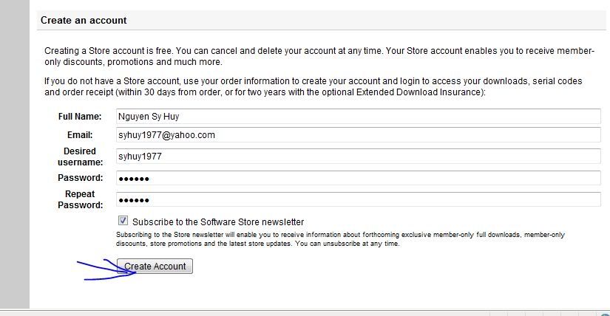The width and height of the screenshot is (610, 316).
Task: Click the first Password field
Action: (359, 178)
